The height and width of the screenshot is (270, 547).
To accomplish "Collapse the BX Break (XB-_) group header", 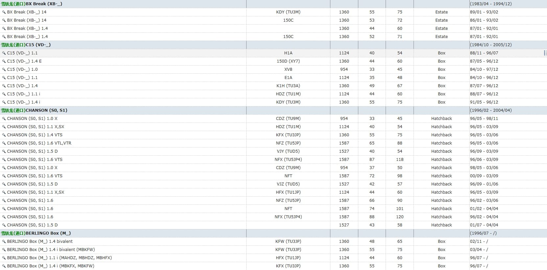I will (x=32, y=4).
